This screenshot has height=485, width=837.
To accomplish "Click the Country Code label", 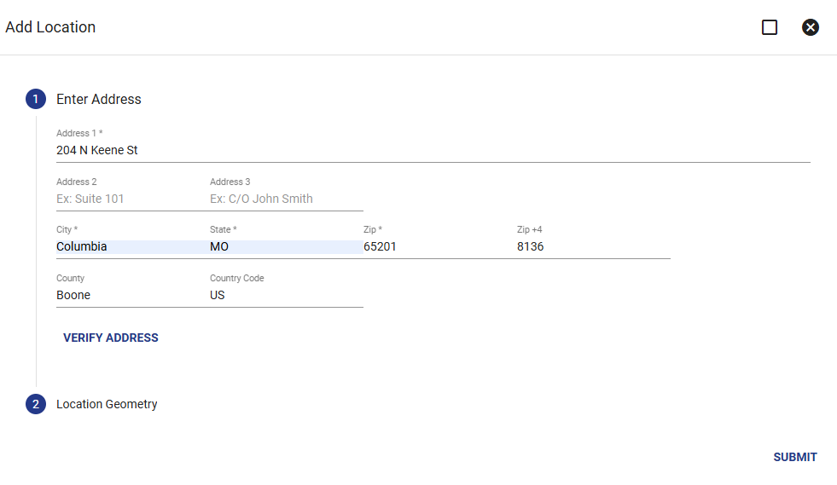I will click(x=237, y=278).
